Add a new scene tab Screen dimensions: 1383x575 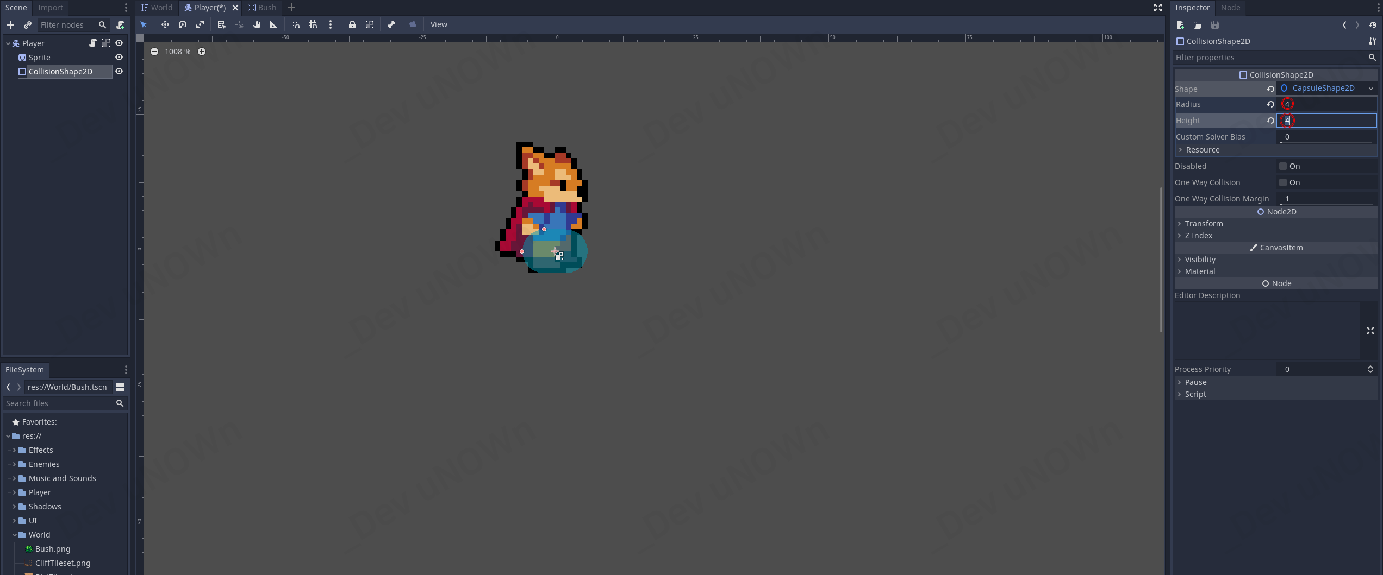tap(291, 8)
